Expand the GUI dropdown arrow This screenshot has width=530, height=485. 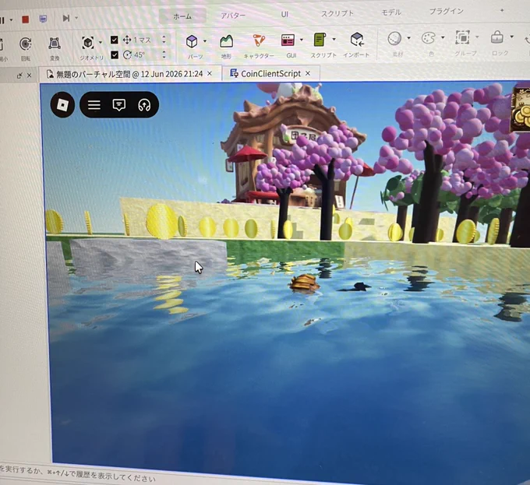[x=302, y=40]
